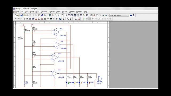Toggle full screen view icon
Screen dimensions: 171x96
click(x=50, y=15)
